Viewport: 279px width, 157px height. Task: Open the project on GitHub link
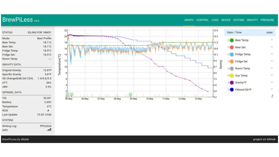click(264, 139)
